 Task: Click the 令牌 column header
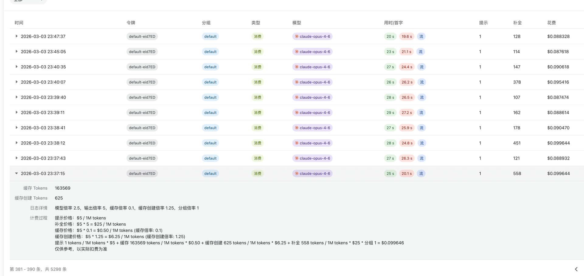click(x=131, y=23)
